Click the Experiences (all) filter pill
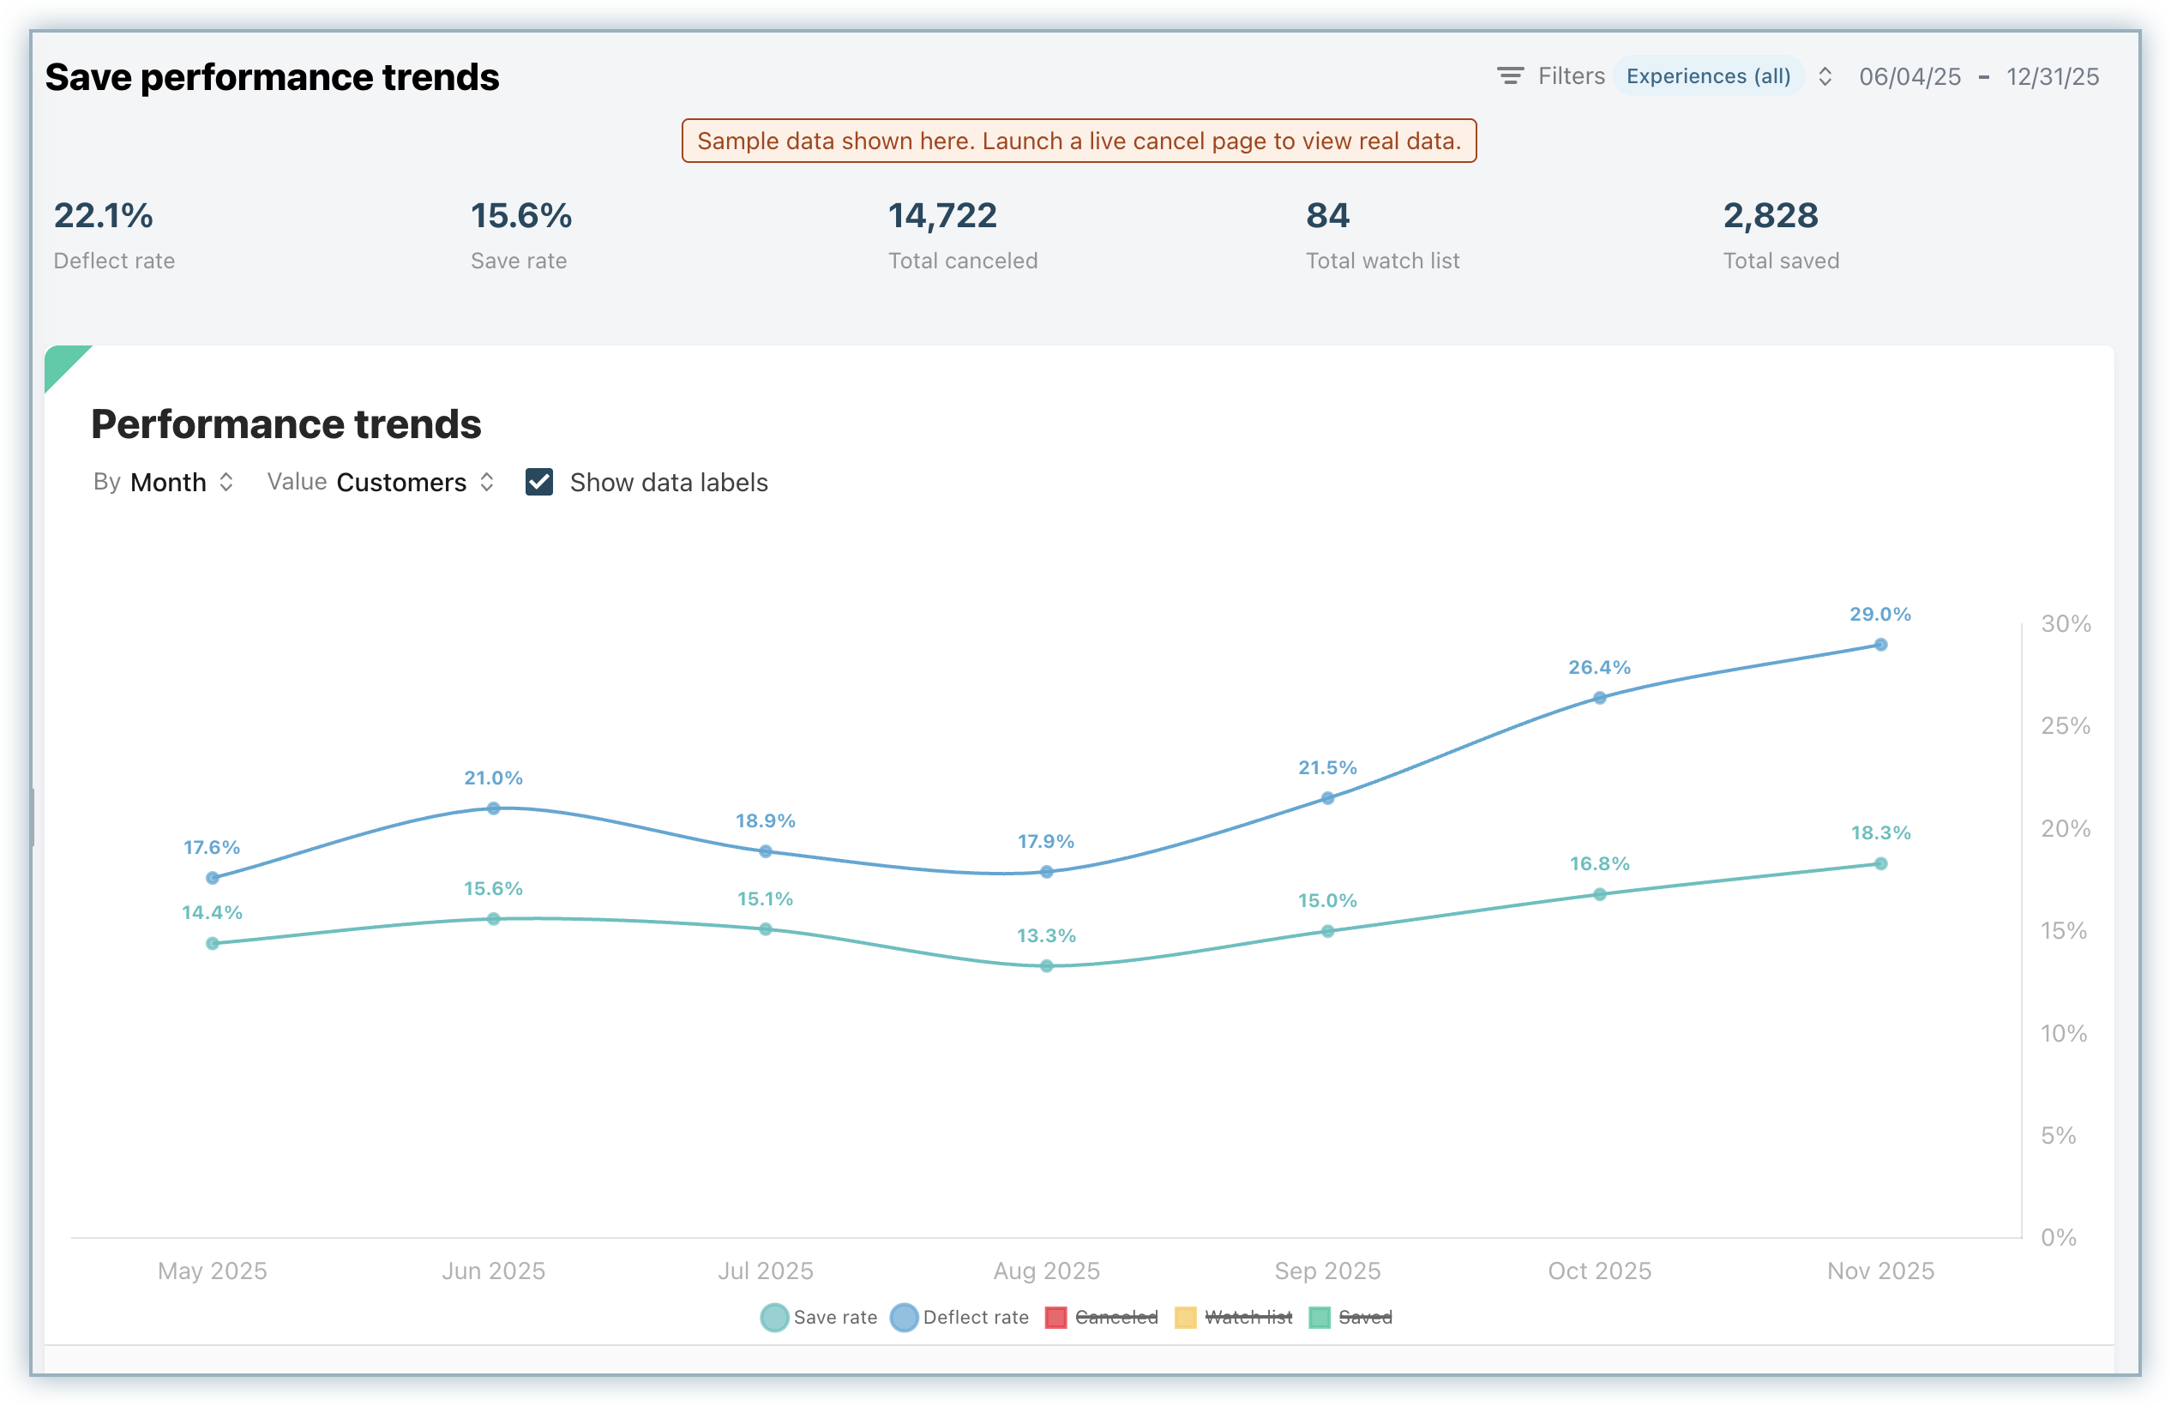 coord(1708,76)
